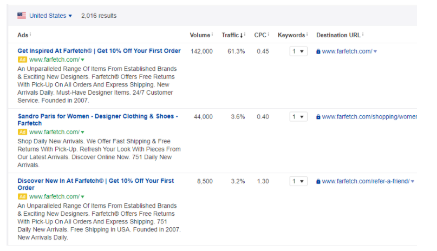This screenshot has width=437, height=251.
Task: Open keywords dropdown in the 44,000 volume row
Action: click(298, 117)
